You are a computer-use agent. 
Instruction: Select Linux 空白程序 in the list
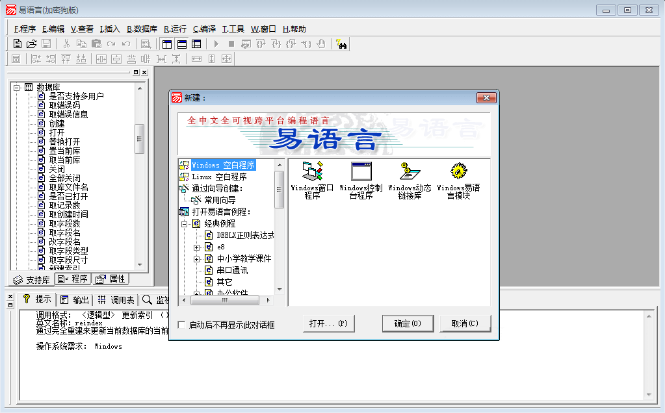(219, 177)
